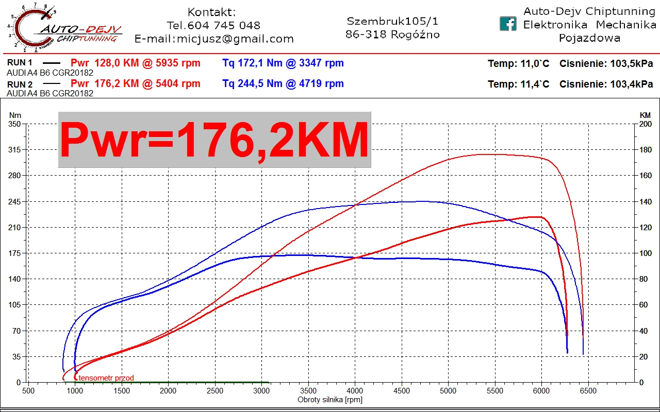Click the Obroty silnika [rpm] axis label
Viewport: 660px width, 412px height.
click(x=330, y=400)
